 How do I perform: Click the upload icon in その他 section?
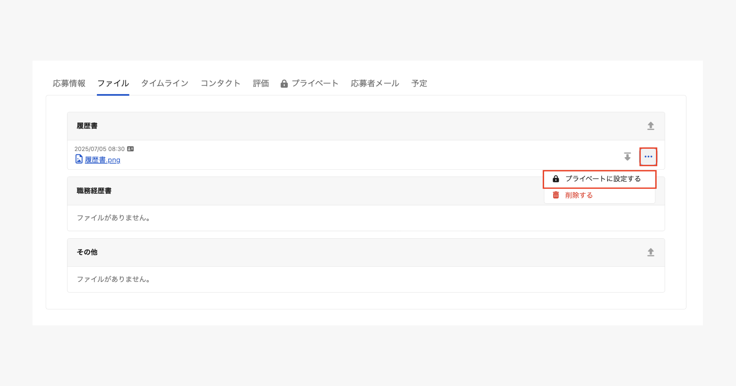(x=650, y=252)
